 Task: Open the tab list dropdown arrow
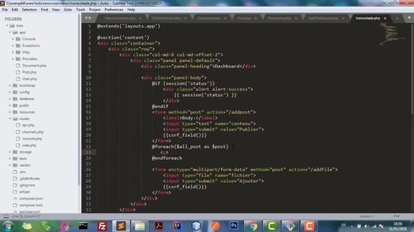409,18
